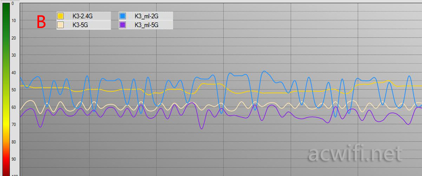Image resolution: width=422 pixels, height=176 pixels.
Task: Click the K3-5G legend label
Action: click(x=80, y=25)
